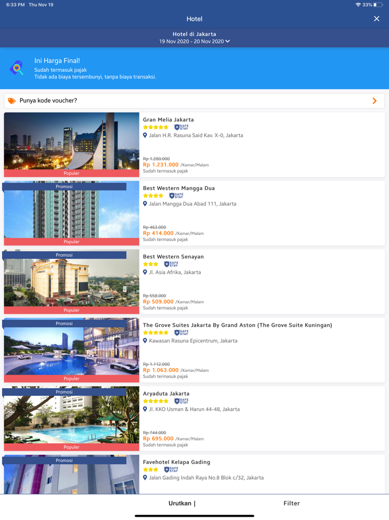
Task: Tap Safe Stay badge for Aryaduta Jakarta
Action: [x=181, y=401]
